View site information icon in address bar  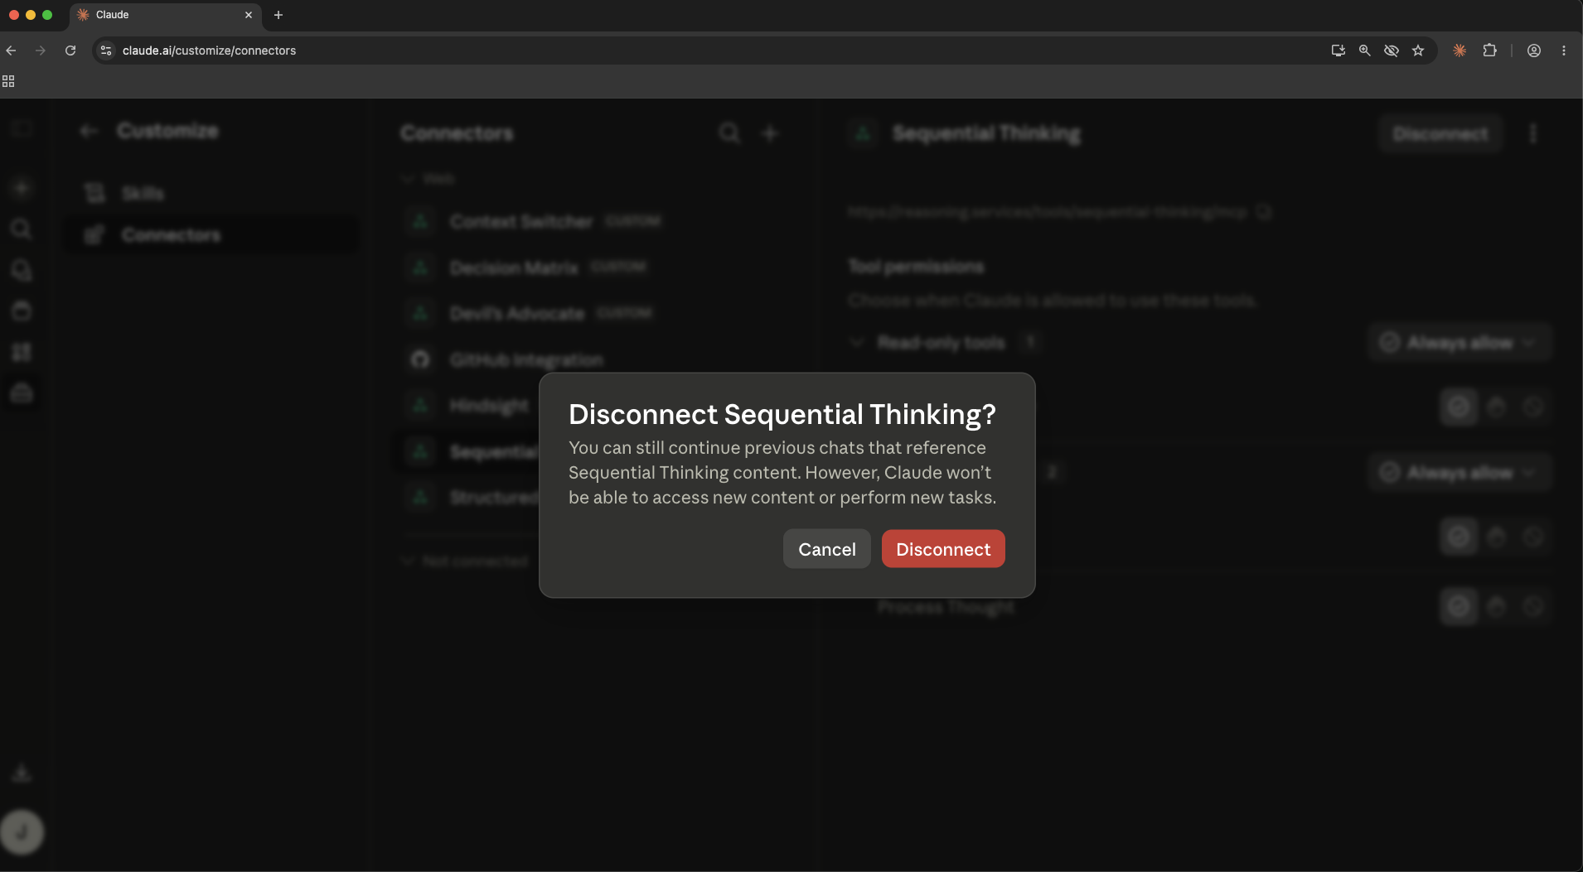(x=105, y=51)
